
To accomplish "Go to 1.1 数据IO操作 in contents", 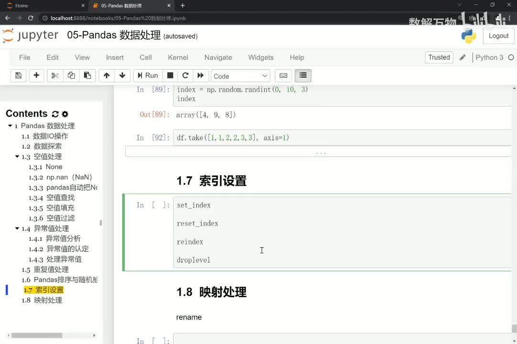I will pyautogui.click(x=45, y=136).
